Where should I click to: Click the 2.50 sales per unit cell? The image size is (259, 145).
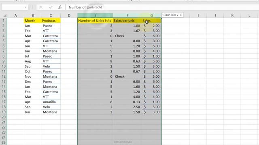click(127, 107)
